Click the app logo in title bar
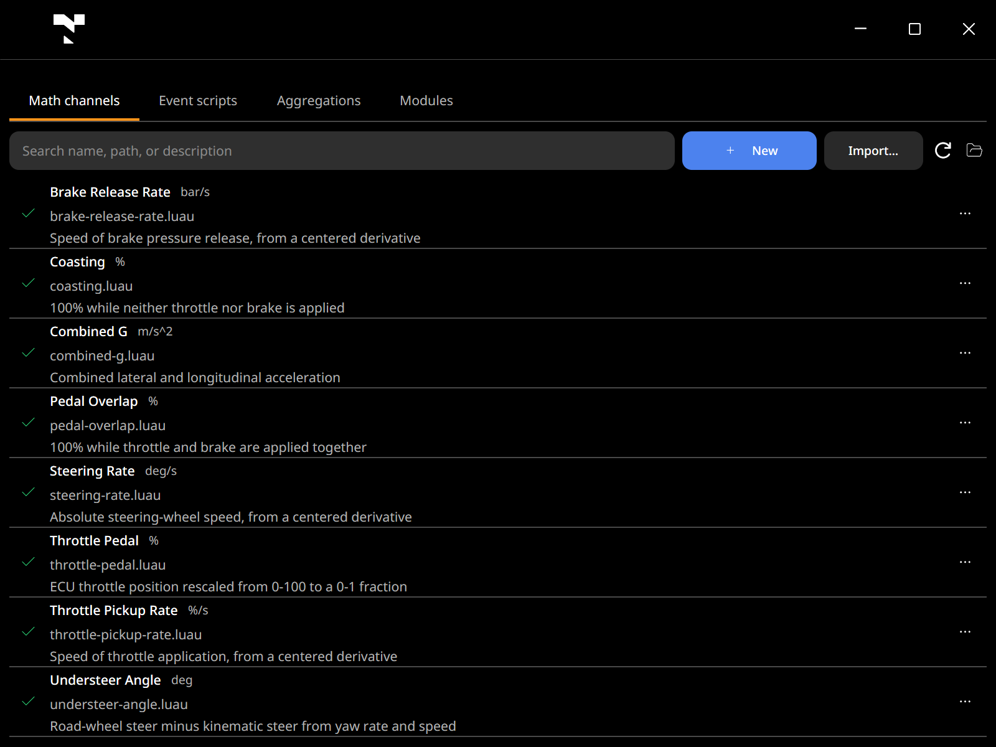Screen dimensions: 996x747 (x=68, y=29)
